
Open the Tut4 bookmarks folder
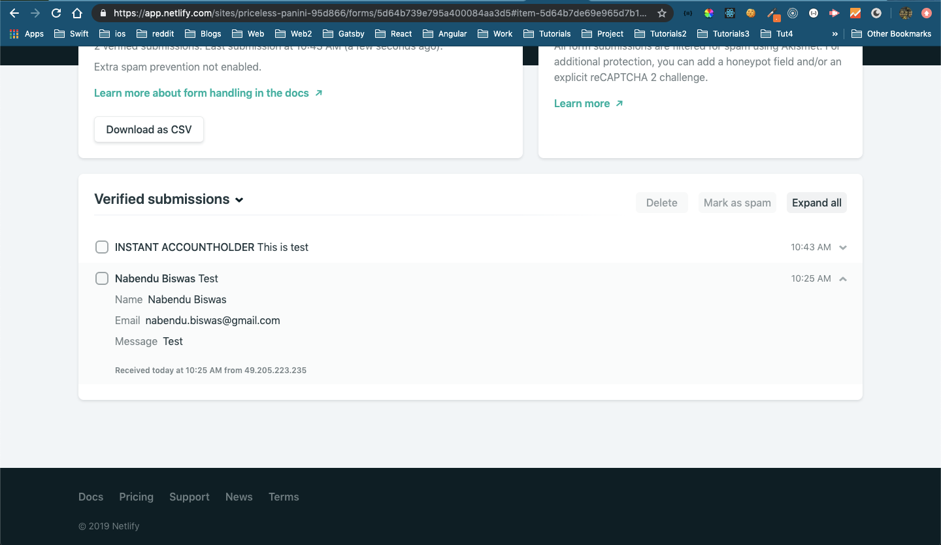coord(776,34)
